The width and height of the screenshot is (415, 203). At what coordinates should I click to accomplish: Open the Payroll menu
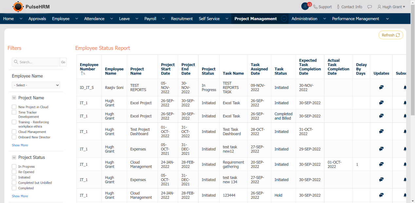(150, 19)
